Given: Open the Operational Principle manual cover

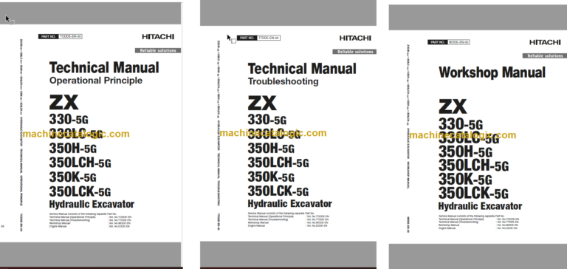Looking at the screenshot, I should pyautogui.click(x=90, y=134).
